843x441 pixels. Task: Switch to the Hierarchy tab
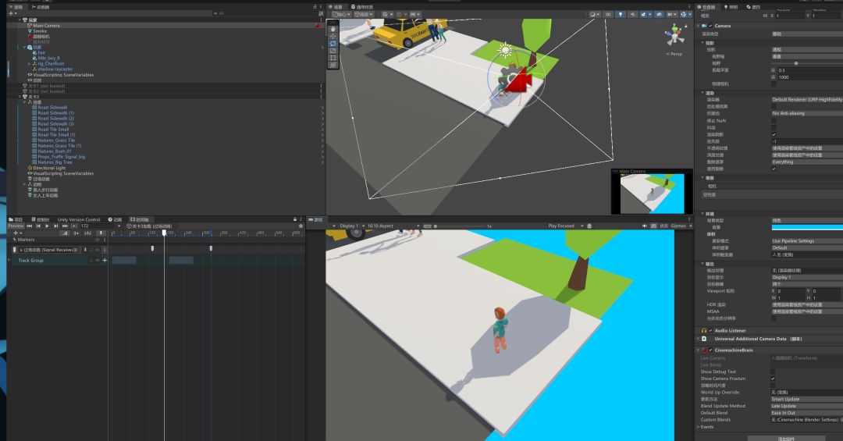(18, 7)
